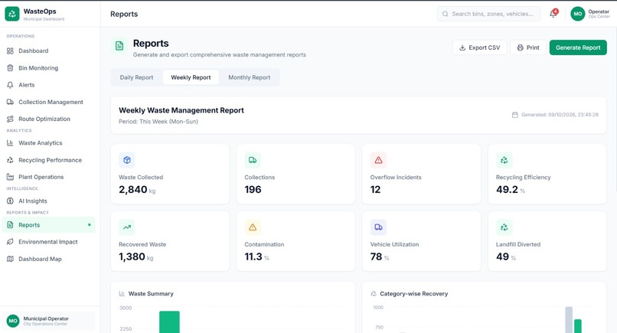The height and width of the screenshot is (333, 617).
Task: Click the Recovered Waste trend icon
Action: tap(127, 227)
